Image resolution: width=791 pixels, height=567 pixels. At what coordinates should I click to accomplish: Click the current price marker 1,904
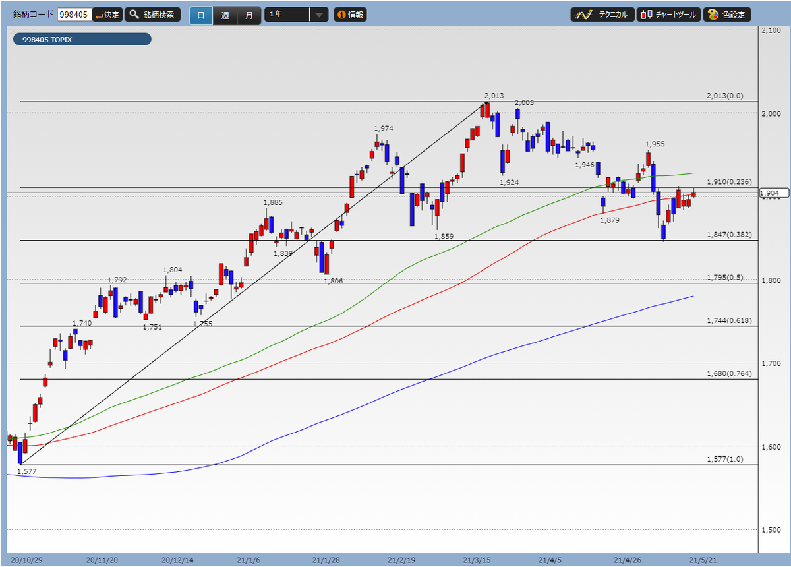pyautogui.click(x=773, y=193)
